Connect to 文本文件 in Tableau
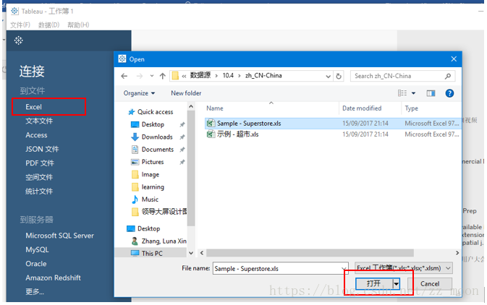 point(39,121)
